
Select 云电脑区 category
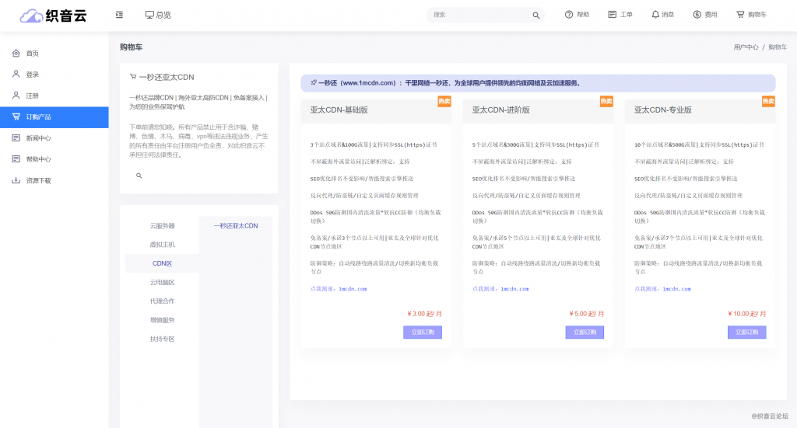coord(162,283)
